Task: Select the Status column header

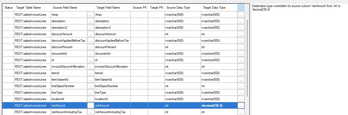Action: coord(8,8)
